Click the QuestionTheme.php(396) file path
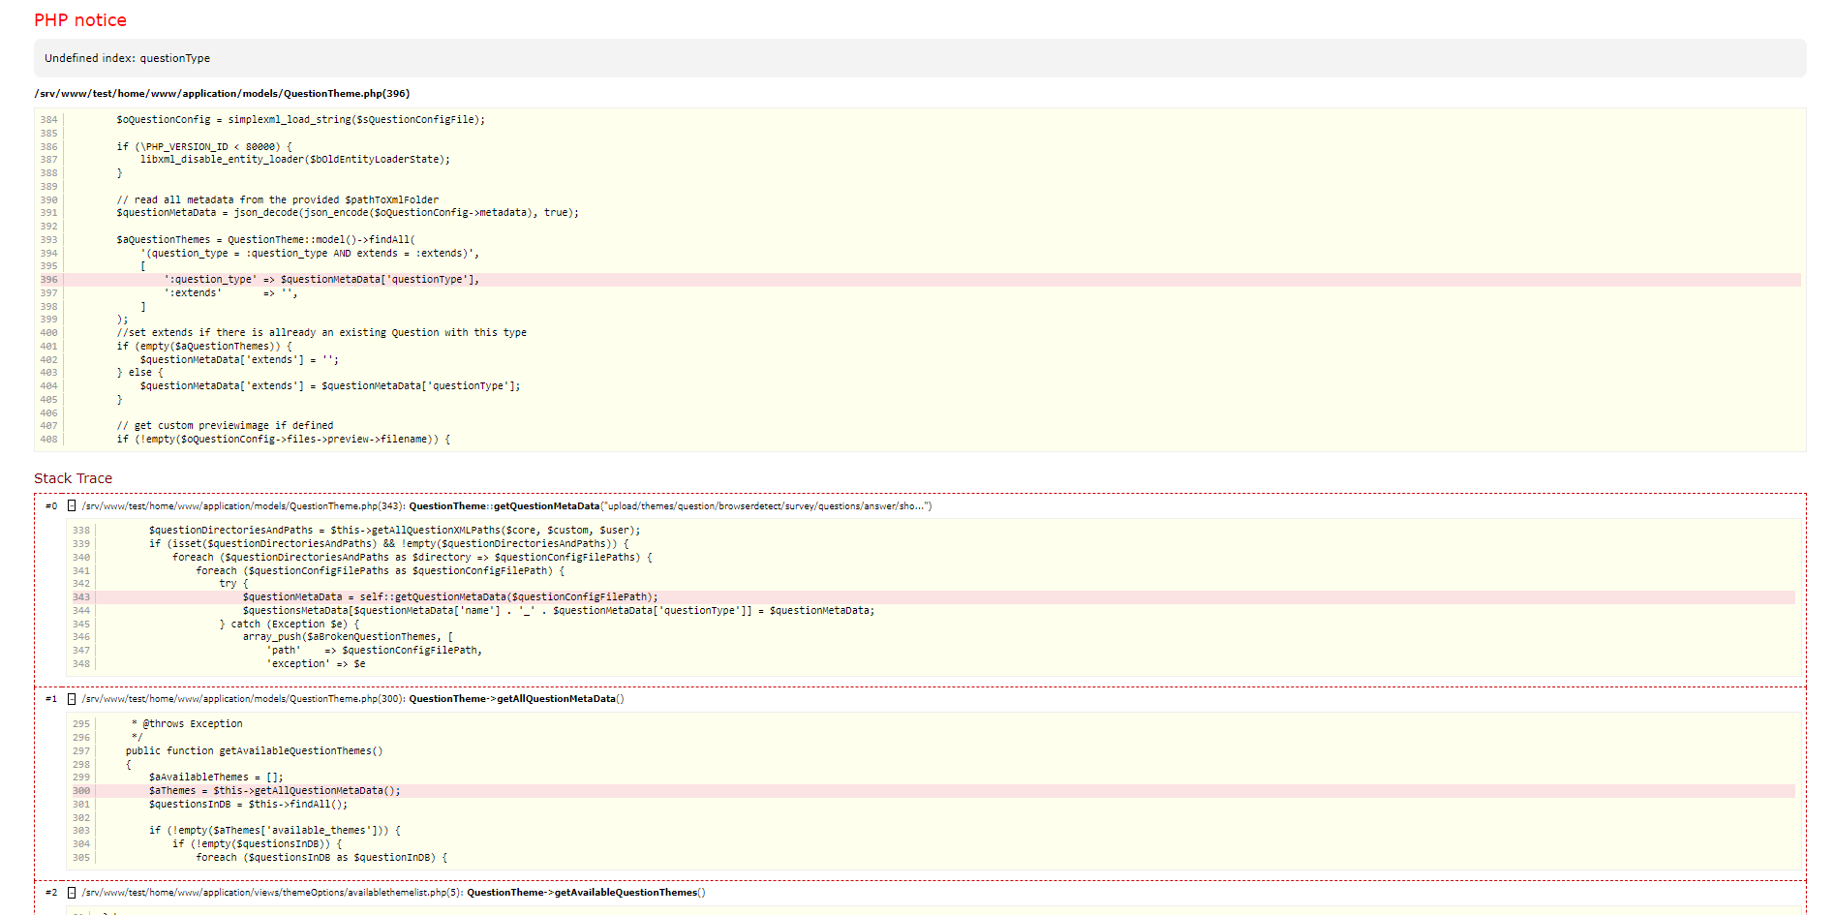The width and height of the screenshot is (1833, 915). [222, 94]
